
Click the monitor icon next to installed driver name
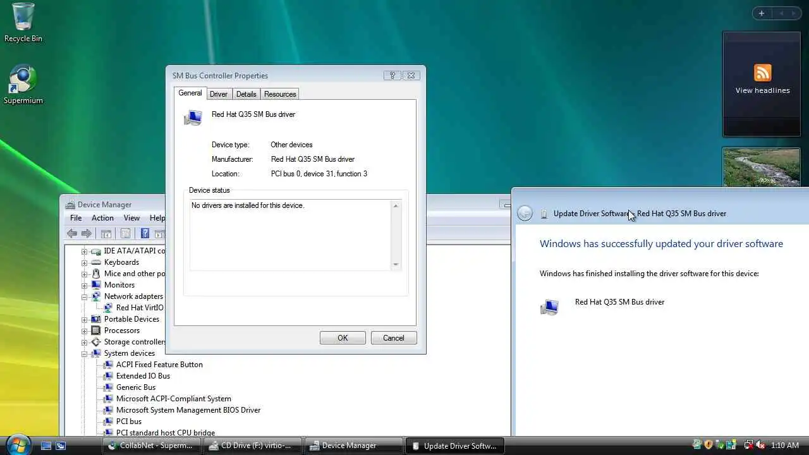coord(550,307)
